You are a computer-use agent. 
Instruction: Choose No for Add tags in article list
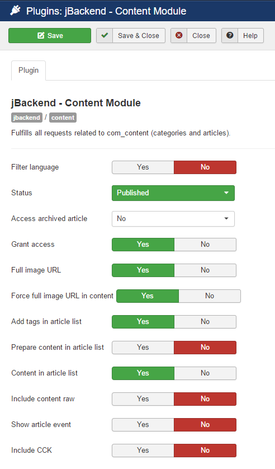205,322
